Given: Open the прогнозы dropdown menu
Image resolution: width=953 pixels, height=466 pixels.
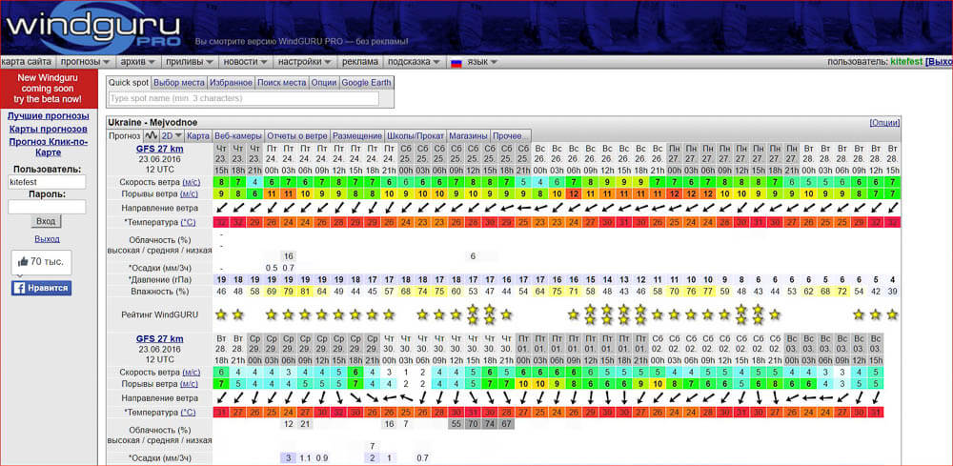Looking at the screenshot, I should 85,62.
